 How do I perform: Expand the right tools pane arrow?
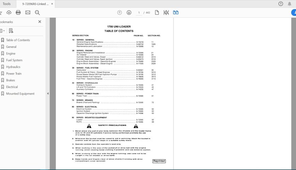point(294,93)
